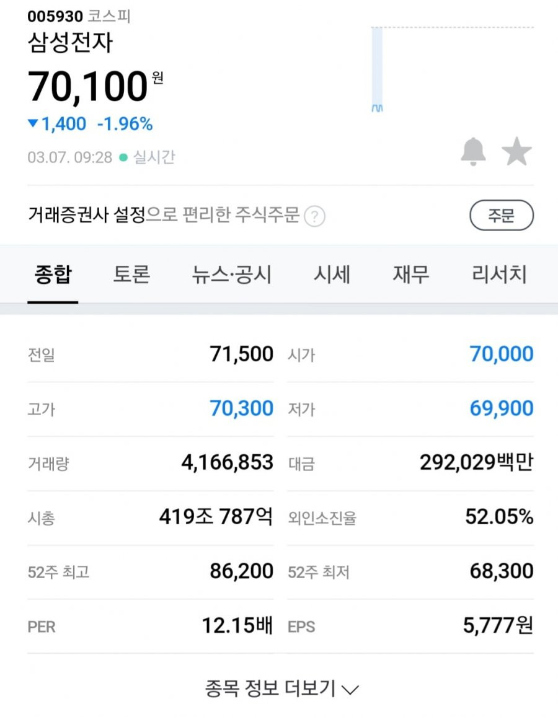The width and height of the screenshot is (558, 717).
Task: Tap the 시가 70,000 value
Action: point(502,354)
